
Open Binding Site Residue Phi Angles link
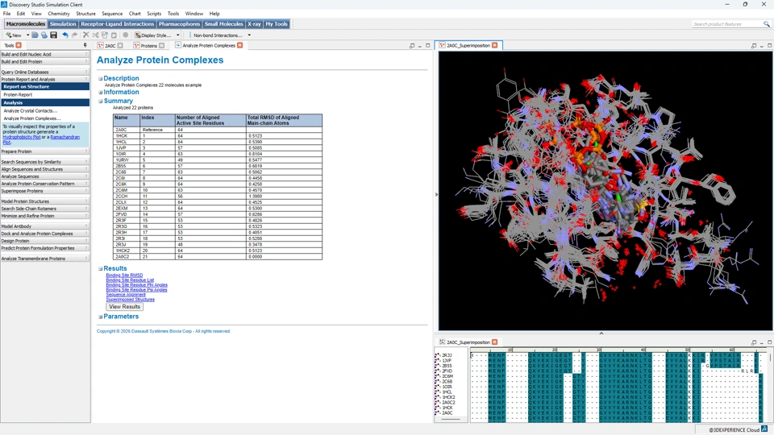point(137,285)
